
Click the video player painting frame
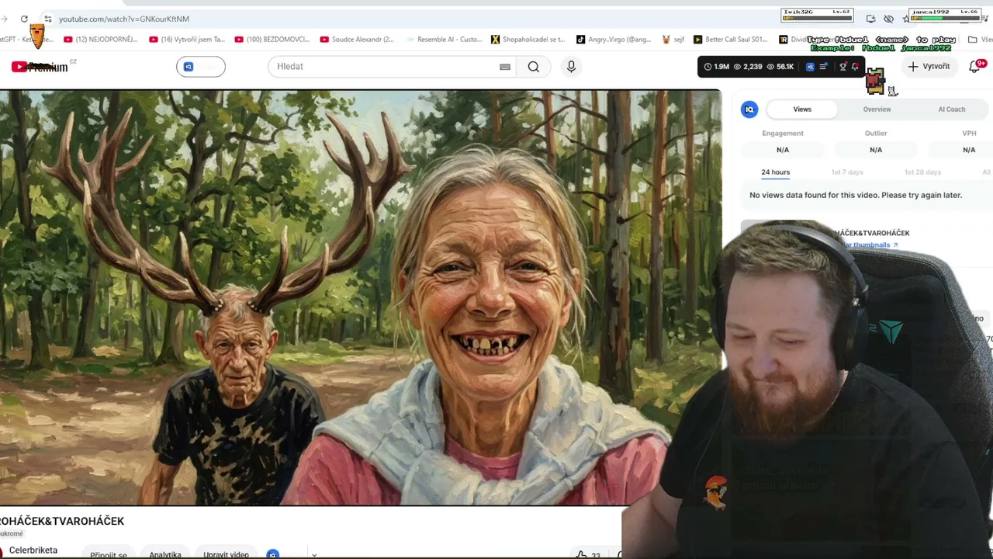pyautogui.click(x=361, y=298)
